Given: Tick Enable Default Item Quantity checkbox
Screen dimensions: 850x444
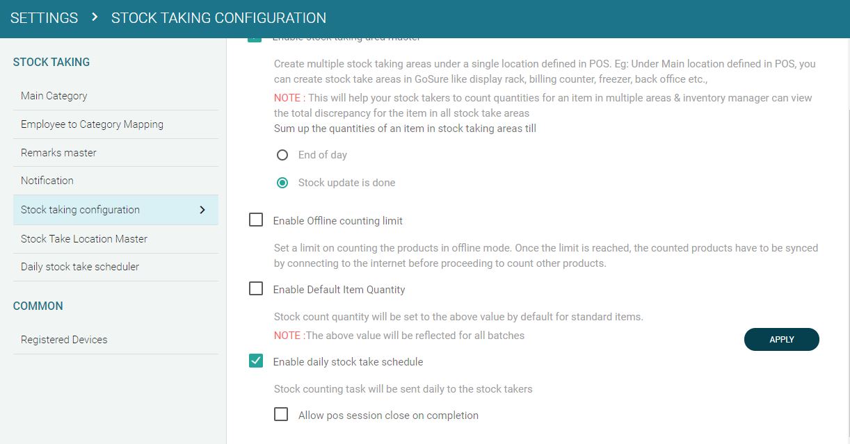Looking at the screenshot, I should coord(256,289).
